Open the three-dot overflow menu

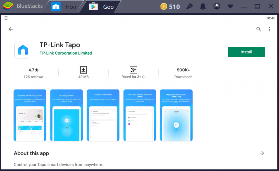(269, 29)
